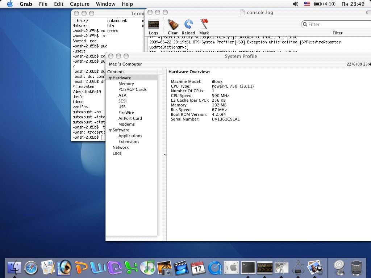This screenshot has width=371, height=278.
Task: Open Finder from the dock
Action: [x=14, y=268]
